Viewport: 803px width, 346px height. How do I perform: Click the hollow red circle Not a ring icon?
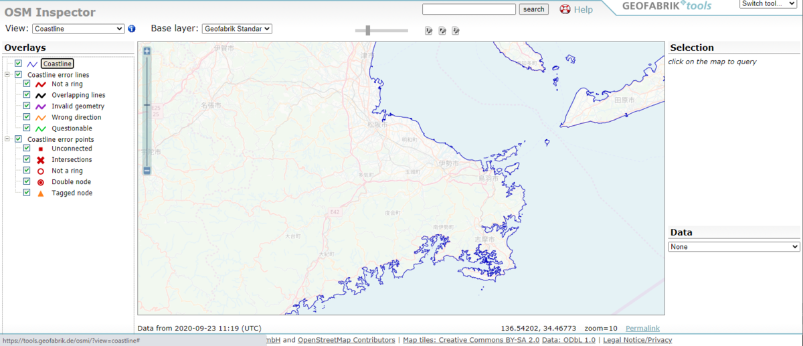tap(41, 171)
